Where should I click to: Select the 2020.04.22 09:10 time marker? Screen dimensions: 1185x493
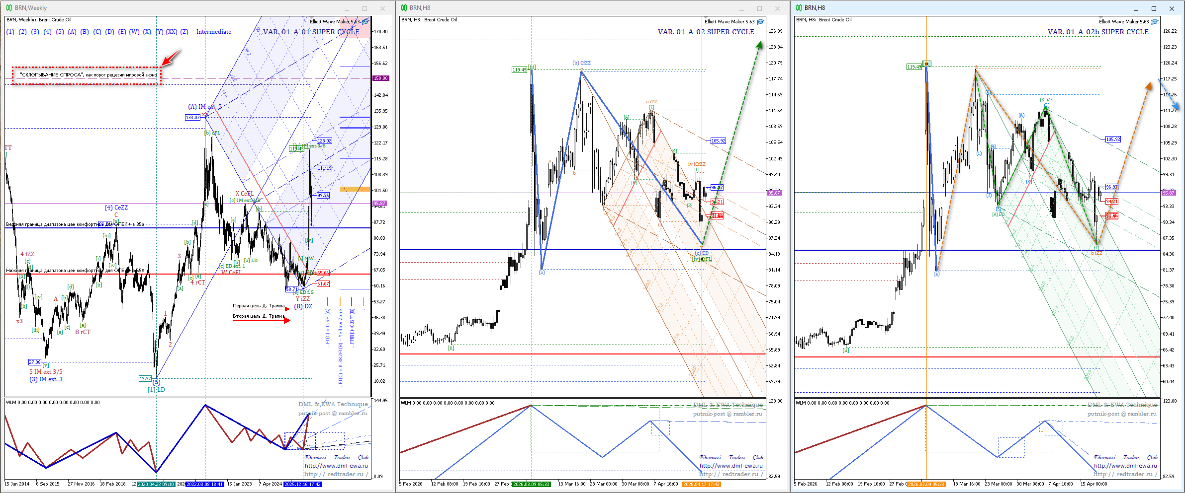coord(156,484)
